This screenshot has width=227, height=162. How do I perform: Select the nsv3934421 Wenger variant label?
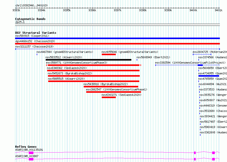coord(213,116)
